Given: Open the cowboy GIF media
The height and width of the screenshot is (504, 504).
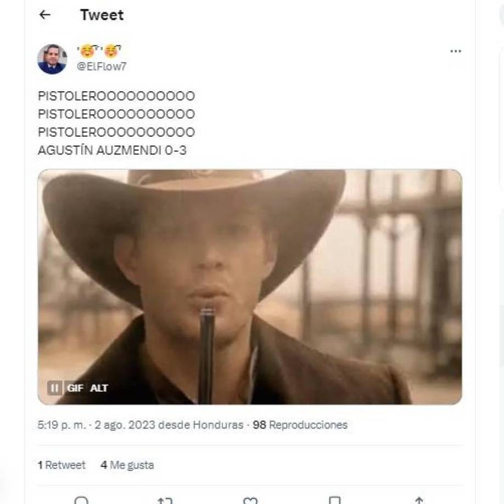Looking at the screenshot, I should pos(250,275).
